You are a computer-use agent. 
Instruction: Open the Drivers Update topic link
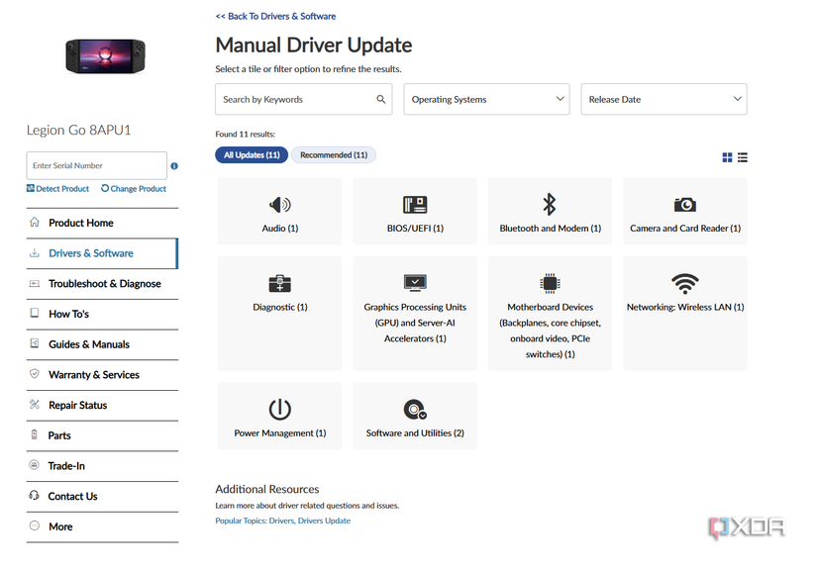[324, 521]
